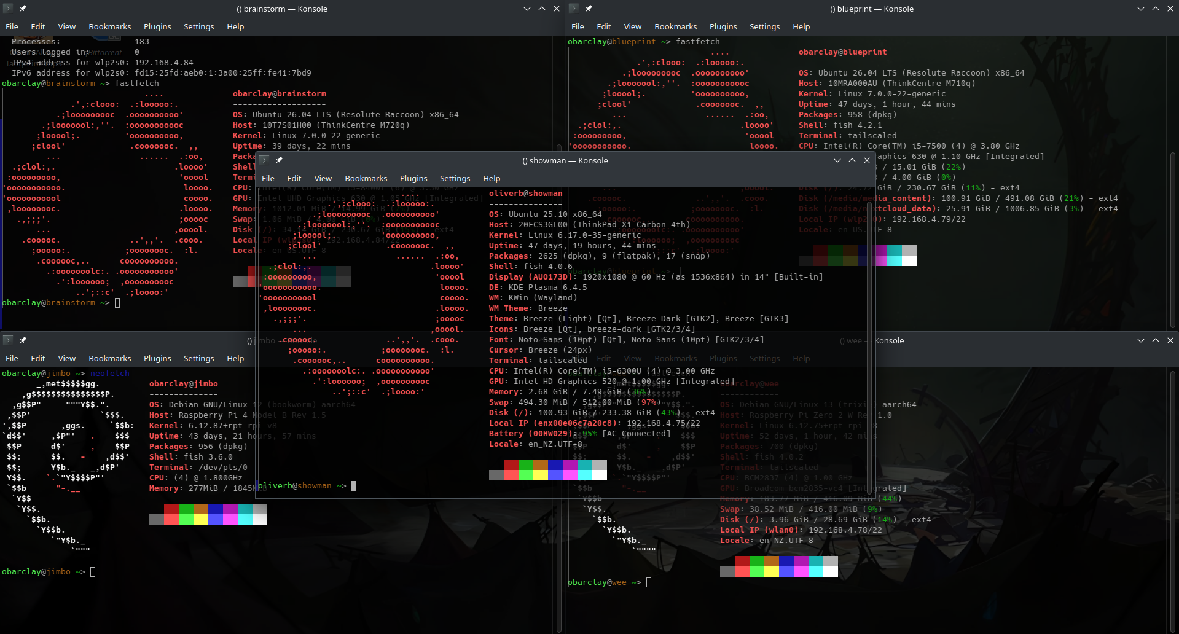Image resolution: width=1179 pixels, height=634 pixels.
Task: Maximize the blueprint Konsole window
Action: tap(1156, 9)
